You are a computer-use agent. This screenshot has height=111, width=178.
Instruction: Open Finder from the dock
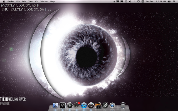[55, 105]
